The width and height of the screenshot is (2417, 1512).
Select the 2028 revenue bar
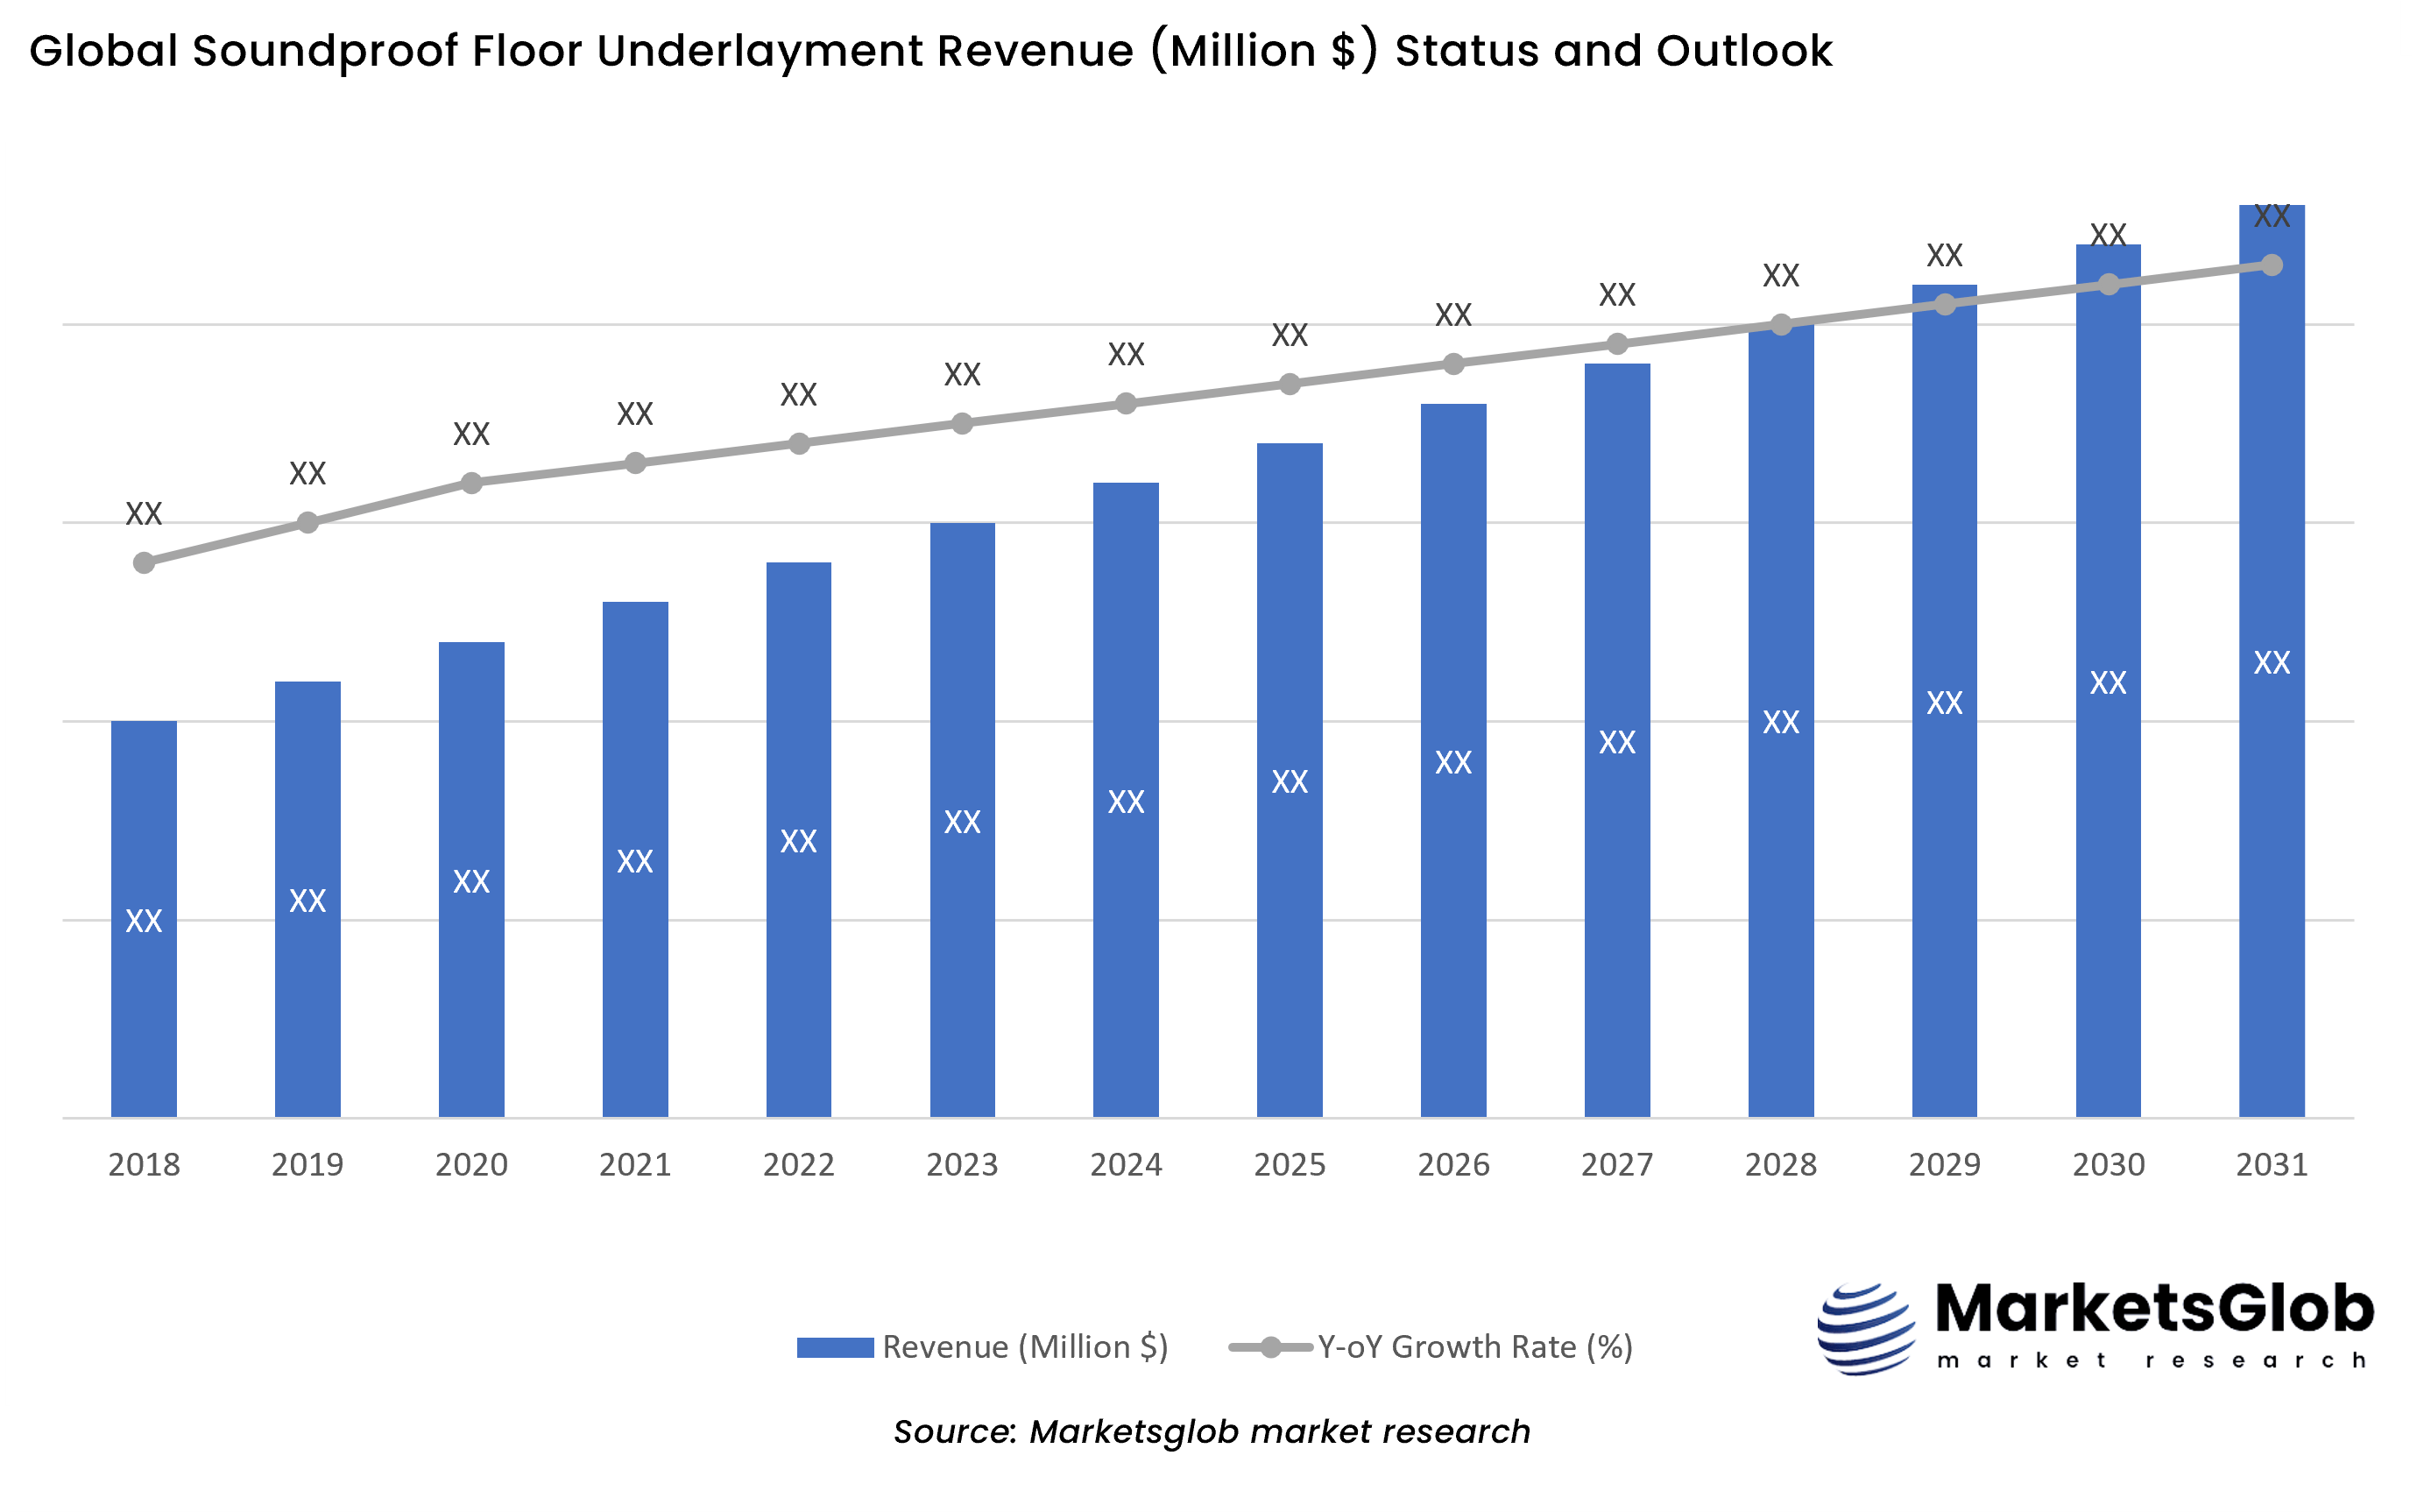1781,721
